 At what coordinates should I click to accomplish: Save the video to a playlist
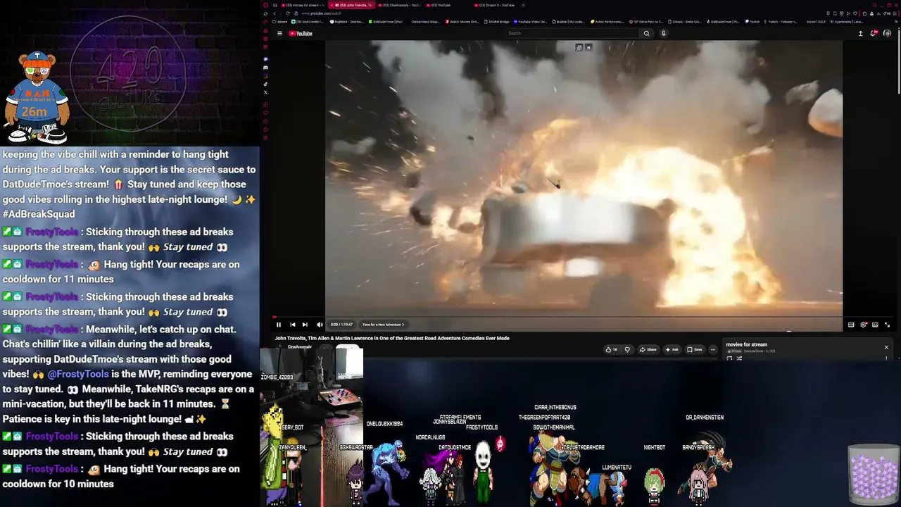click(x=695, y=349)
